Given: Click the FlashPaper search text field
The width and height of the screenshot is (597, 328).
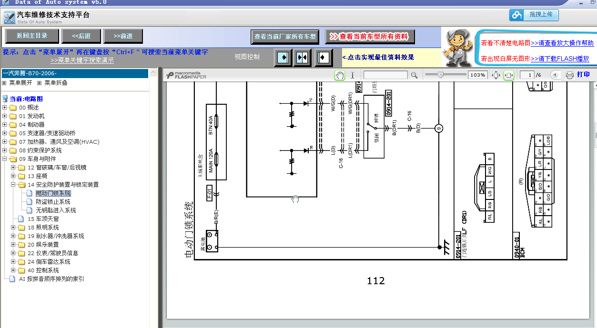Looking at the screenshot, I should pyautogui.click(x=385, y=75).
